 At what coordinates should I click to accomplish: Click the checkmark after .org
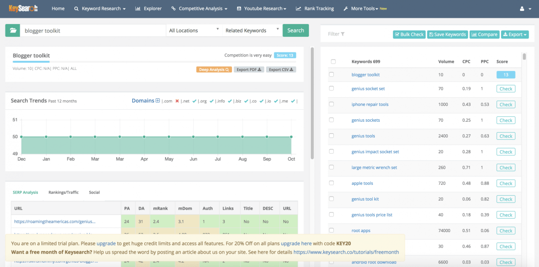tap(211, 101)
